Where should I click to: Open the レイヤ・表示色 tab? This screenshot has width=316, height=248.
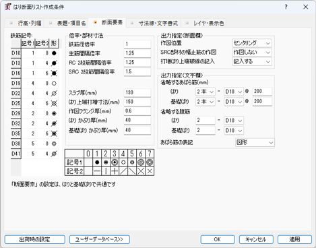[203, 23]
